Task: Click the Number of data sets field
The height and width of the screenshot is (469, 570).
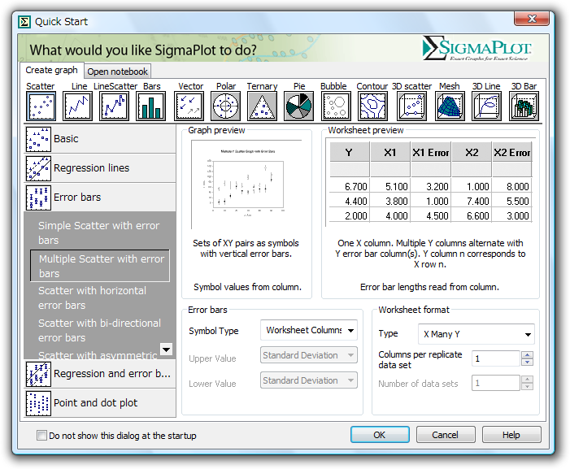Action: [x=496, y=383]
